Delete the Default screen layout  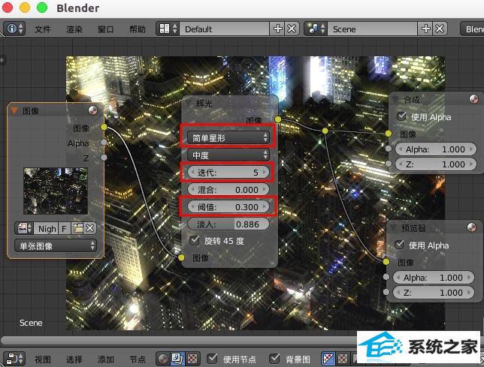tap(292, 29)
